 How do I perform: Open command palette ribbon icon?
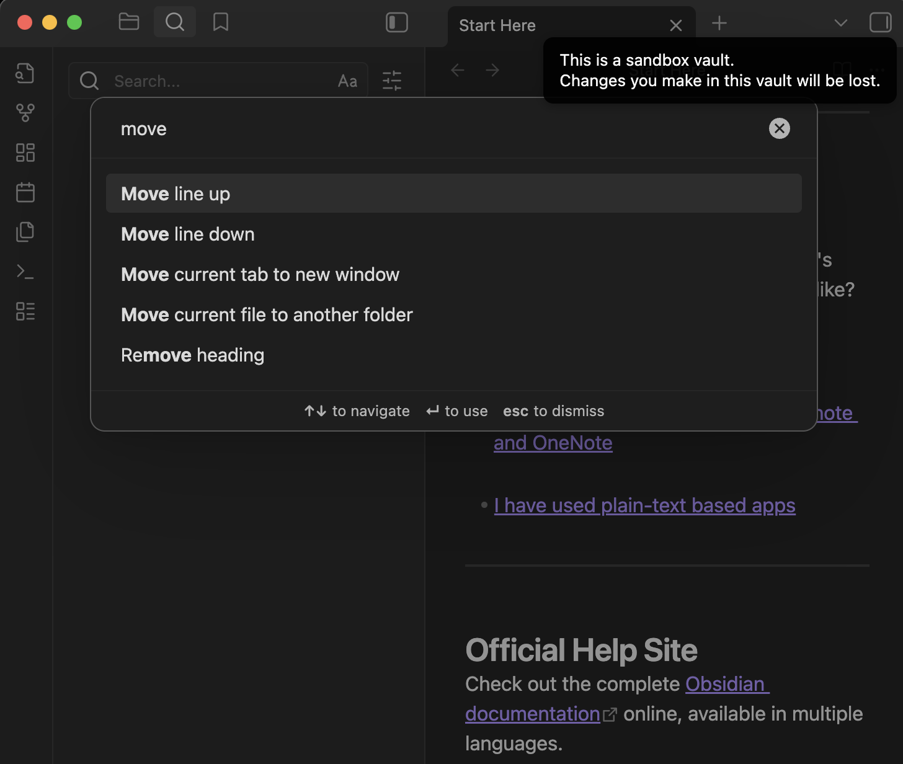25,272
